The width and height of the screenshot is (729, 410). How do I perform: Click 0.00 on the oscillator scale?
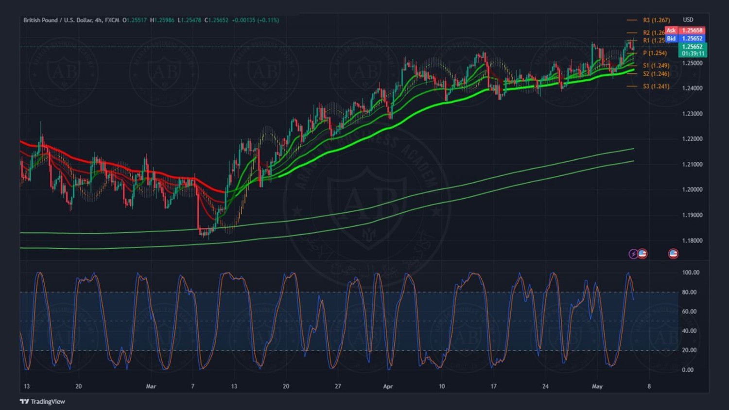coord(688,370)
